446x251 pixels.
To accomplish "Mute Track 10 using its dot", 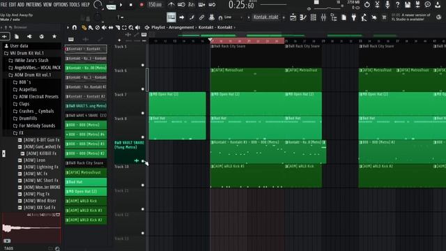I will 143,185.
